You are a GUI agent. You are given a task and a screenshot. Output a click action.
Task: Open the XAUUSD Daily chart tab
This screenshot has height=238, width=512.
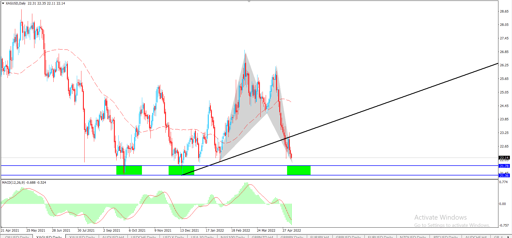tap(82, 237)
